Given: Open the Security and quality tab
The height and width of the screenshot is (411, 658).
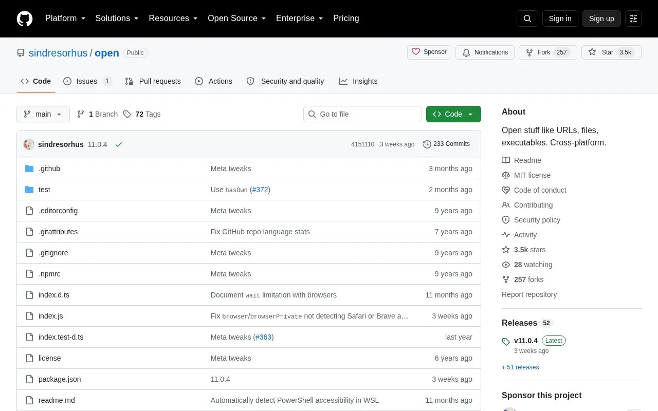Looking at the screenshot, I should (x=286, y=81).
